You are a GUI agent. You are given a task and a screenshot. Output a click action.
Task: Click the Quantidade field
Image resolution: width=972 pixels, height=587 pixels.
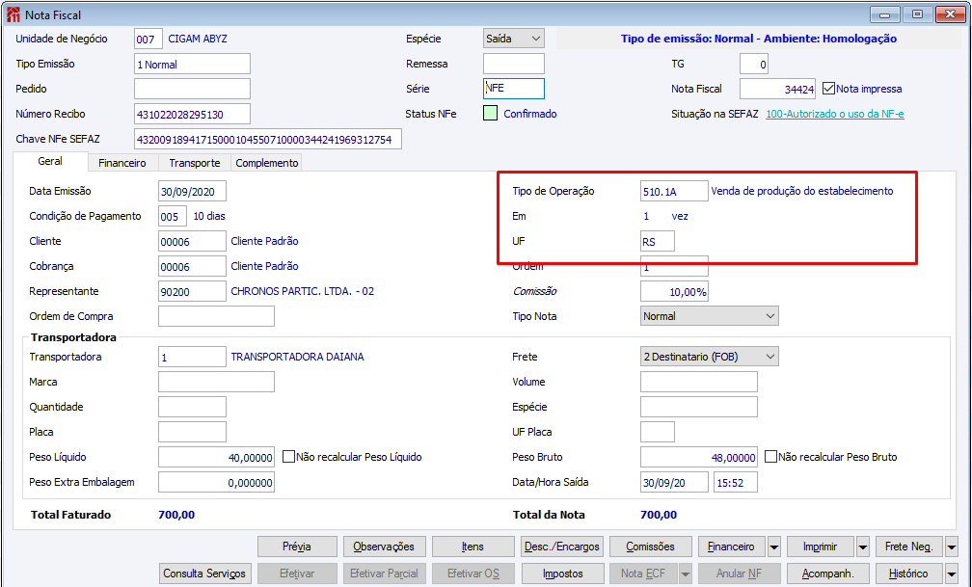click(x=192, y=407)
